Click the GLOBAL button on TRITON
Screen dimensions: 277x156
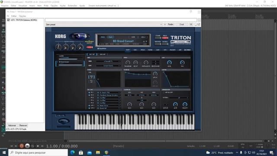coord(165,44)
